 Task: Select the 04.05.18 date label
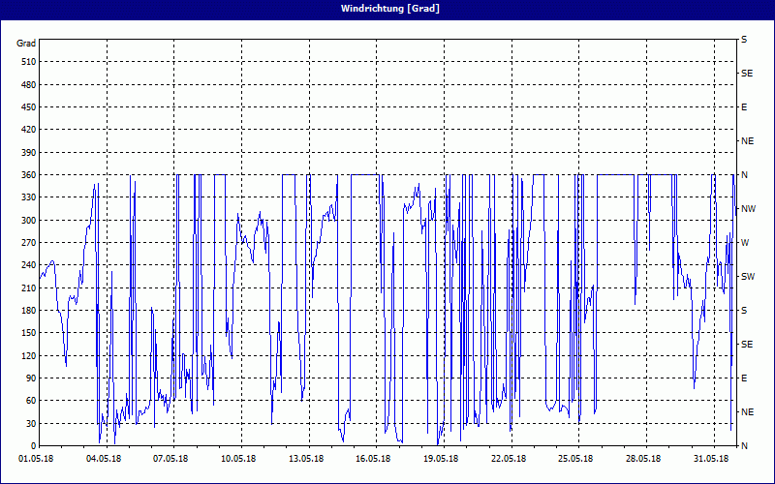[x=104, y=459]
